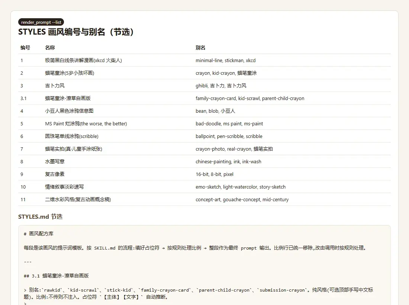Select the 情绪叙事淡彩速写 row
The width and height of the screenshot is (409, 305).
[204, 187]
